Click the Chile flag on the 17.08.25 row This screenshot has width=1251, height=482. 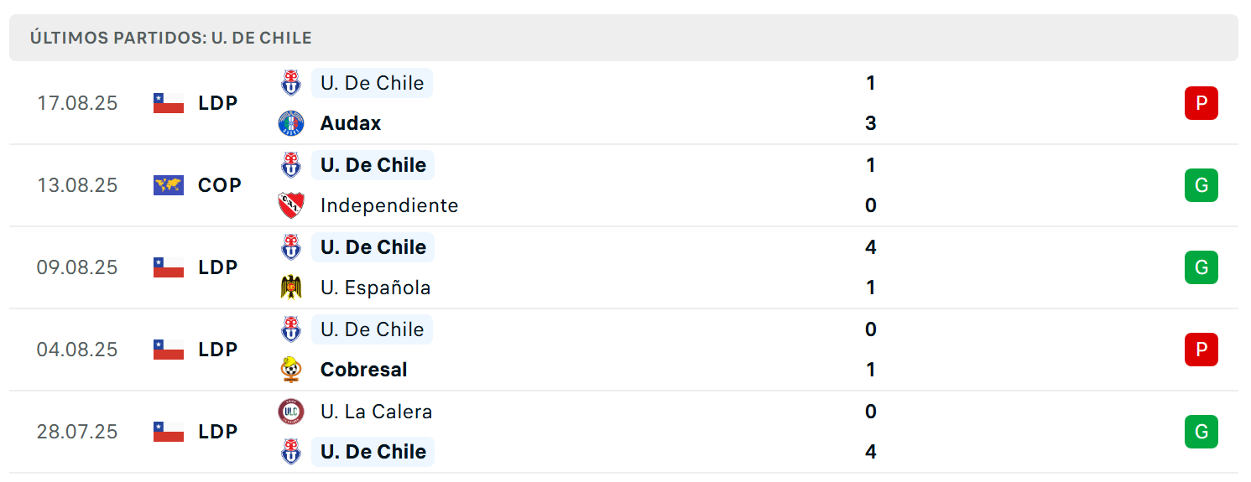(169, 103)
